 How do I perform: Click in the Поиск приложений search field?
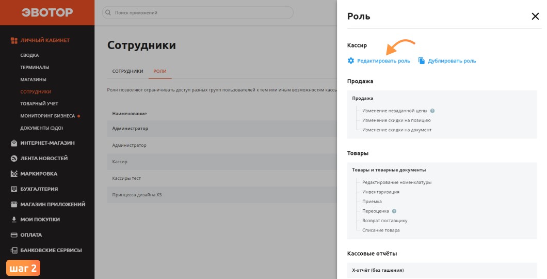coord(198,12)
